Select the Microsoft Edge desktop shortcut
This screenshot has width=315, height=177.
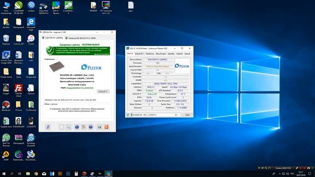31,24
